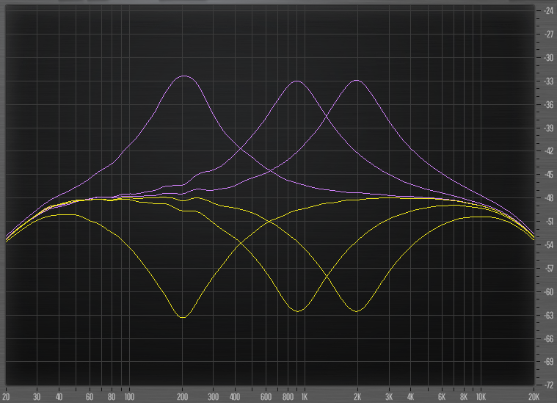Click the 6K frequency axis label
557x403 pixels.
pyautogui.click(x=442, y=397)
